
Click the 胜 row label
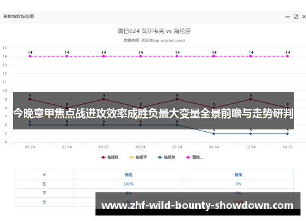(x=44, y=184)
